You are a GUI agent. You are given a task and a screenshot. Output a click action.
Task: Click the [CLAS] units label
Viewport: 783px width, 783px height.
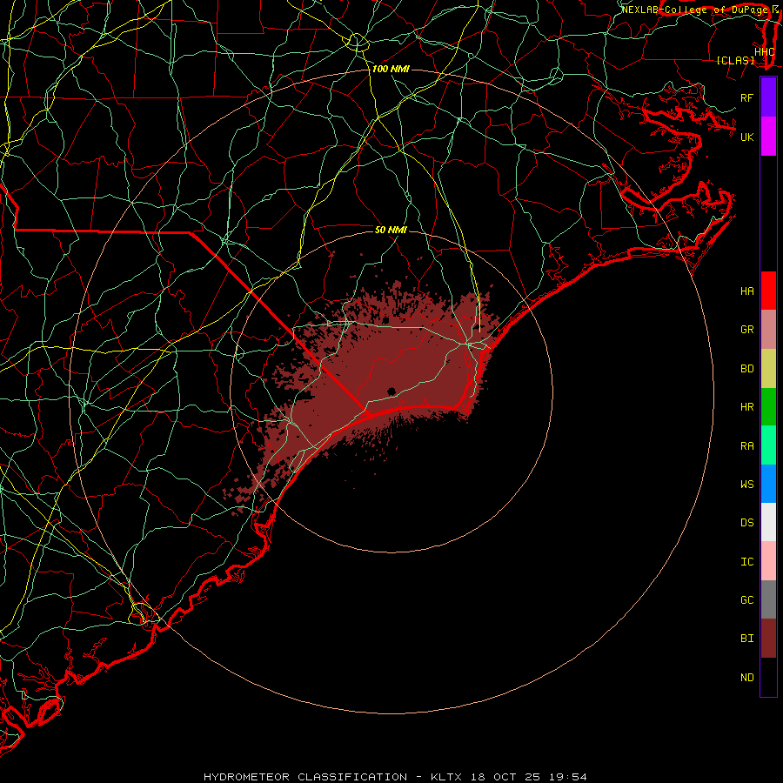735,60
